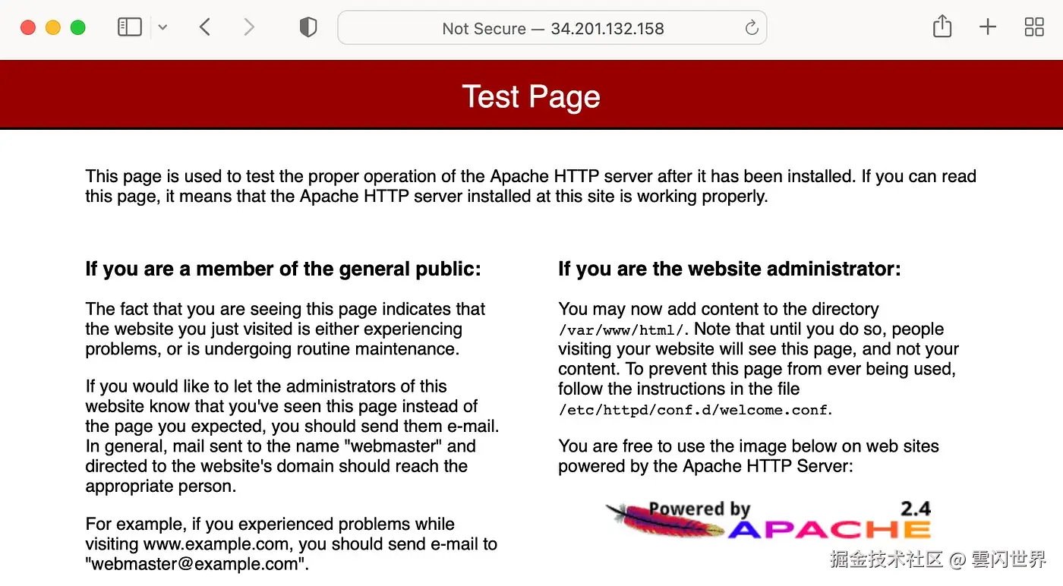Show the tab overview grid

pyautogui.click(x=1034, y=28)
